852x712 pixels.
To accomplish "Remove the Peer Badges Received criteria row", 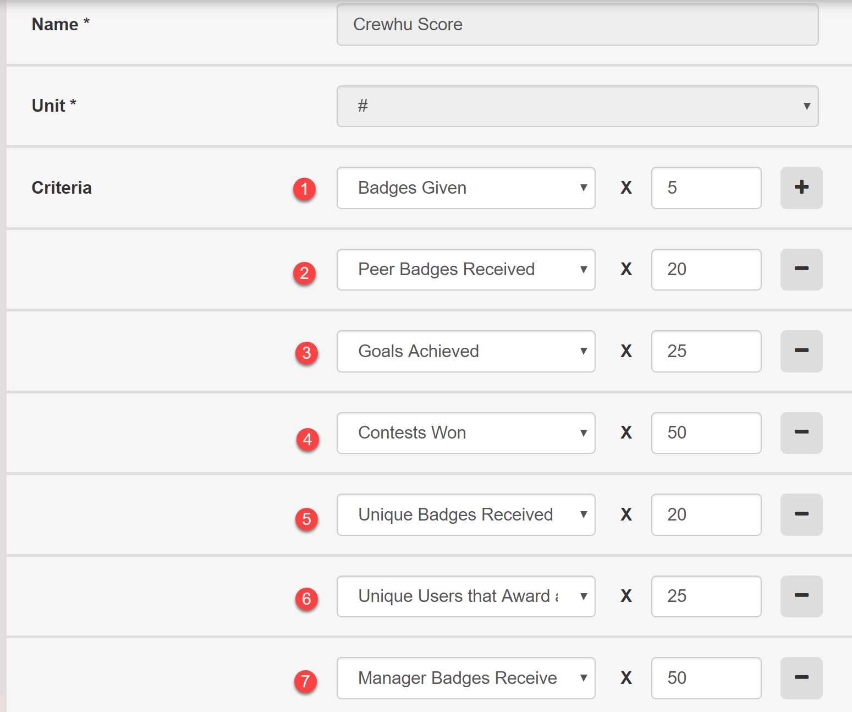I will 801,269.
